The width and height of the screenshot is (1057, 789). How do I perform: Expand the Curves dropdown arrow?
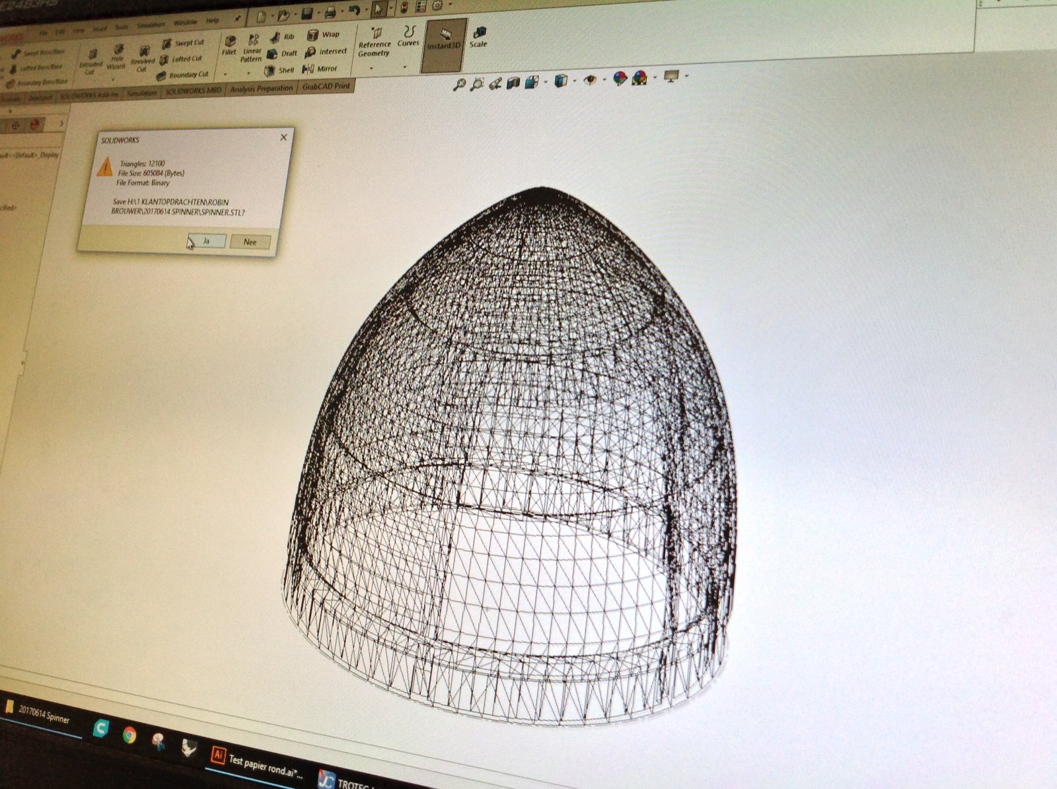click(x=405, y=67)
